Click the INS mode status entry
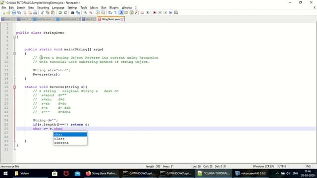 point(308,166)
